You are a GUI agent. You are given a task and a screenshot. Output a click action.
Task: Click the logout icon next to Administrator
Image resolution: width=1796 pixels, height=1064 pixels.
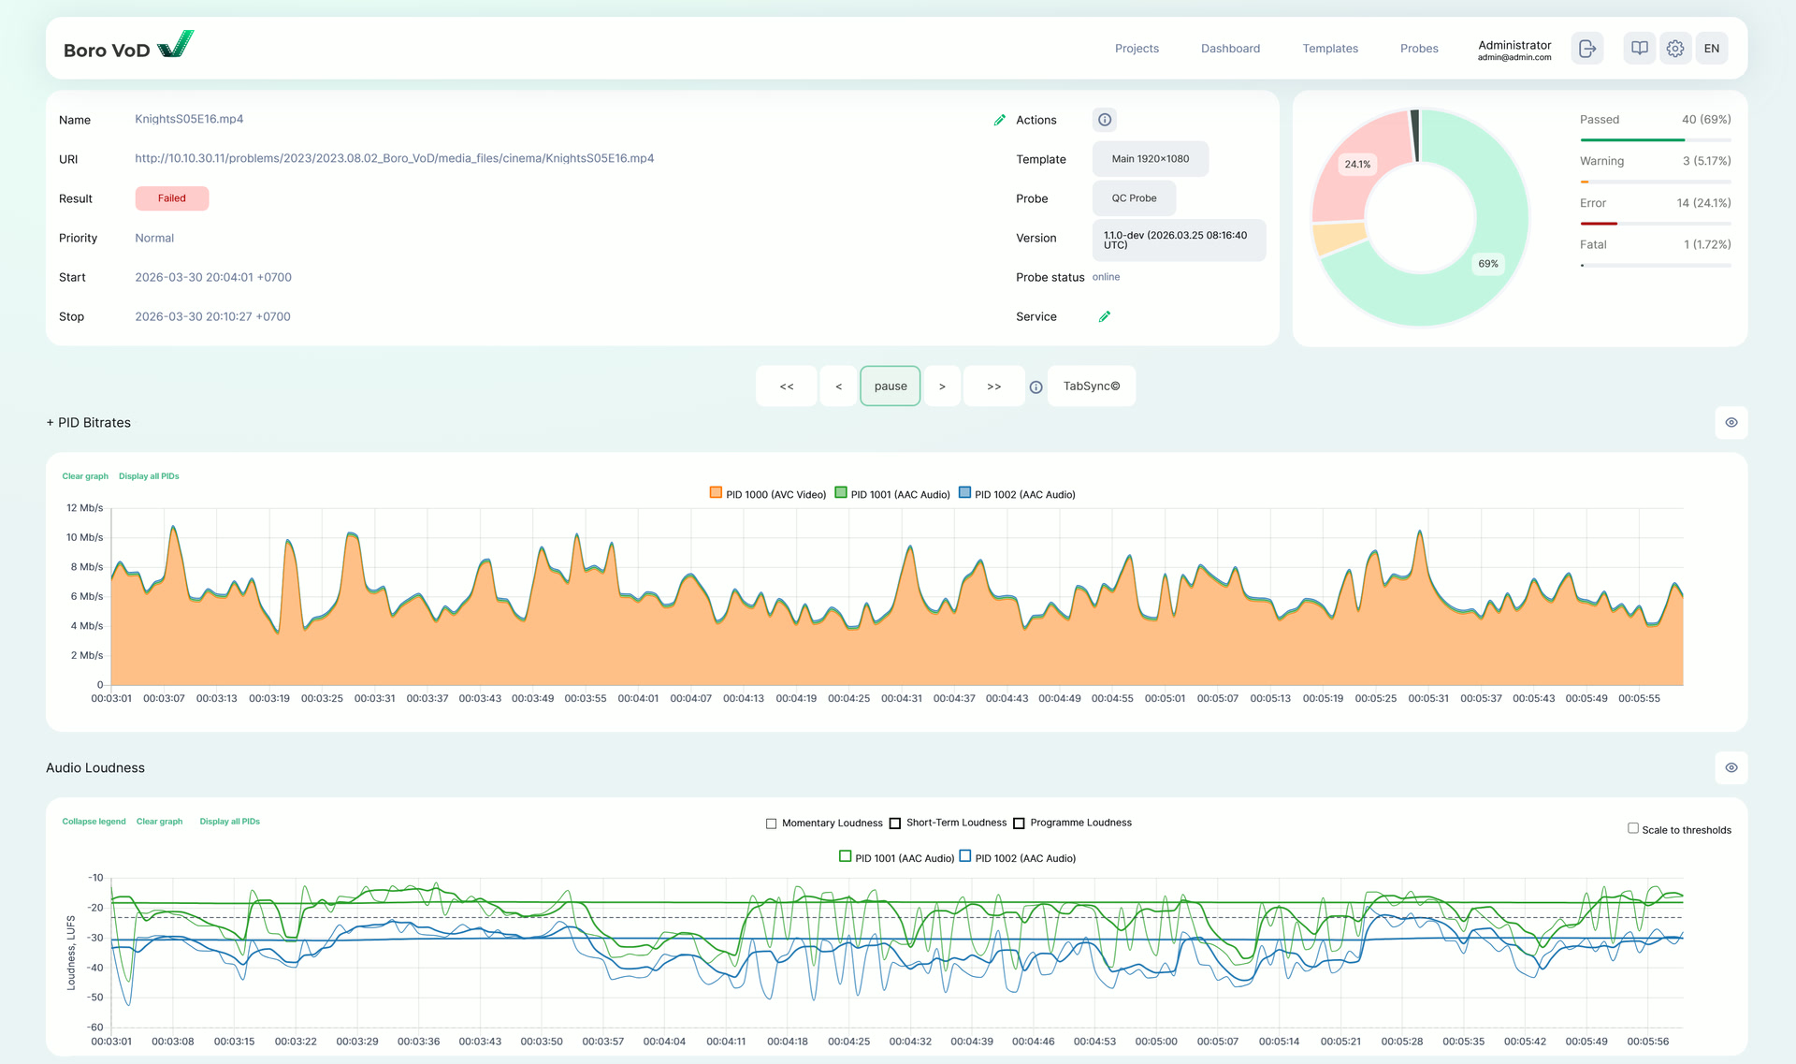pyautogui.click(x=1586, y=49)
